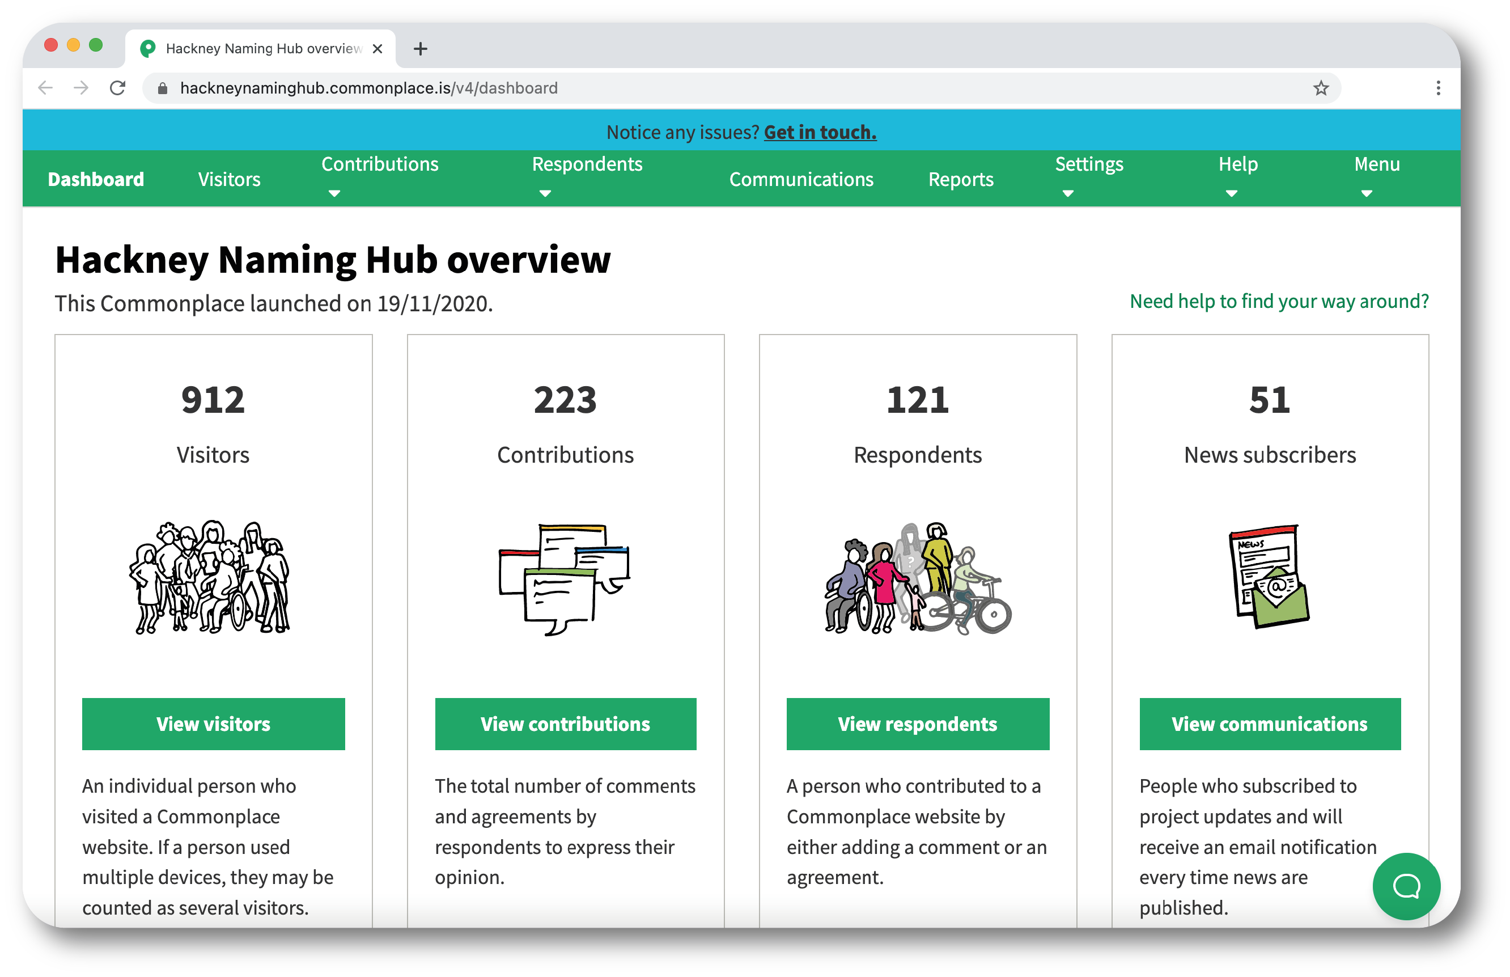Click the News subscribers label

click(x=1270, y=455)
